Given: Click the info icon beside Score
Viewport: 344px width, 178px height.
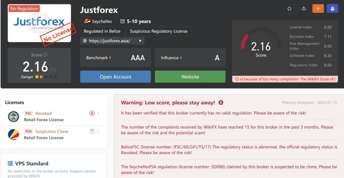Looking at the screenshot, I should pyautogui.click(x=45, y=55).
